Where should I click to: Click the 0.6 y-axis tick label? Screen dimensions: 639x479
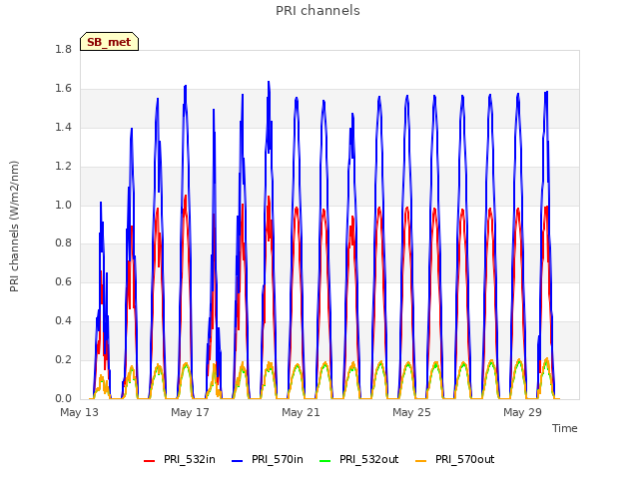pos(64,281)
